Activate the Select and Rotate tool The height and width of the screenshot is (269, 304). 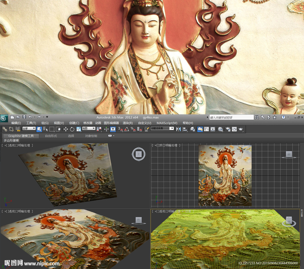(x=72, y=129)
